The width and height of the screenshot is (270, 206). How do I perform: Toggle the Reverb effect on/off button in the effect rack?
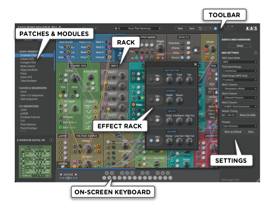click(x=151, y=141)
